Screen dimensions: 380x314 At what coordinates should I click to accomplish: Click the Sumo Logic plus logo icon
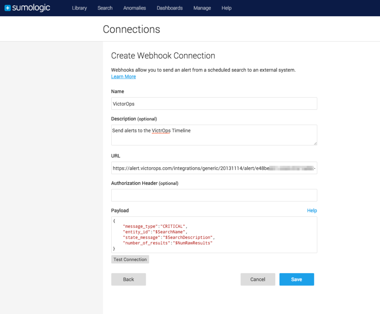click(8, 7)
